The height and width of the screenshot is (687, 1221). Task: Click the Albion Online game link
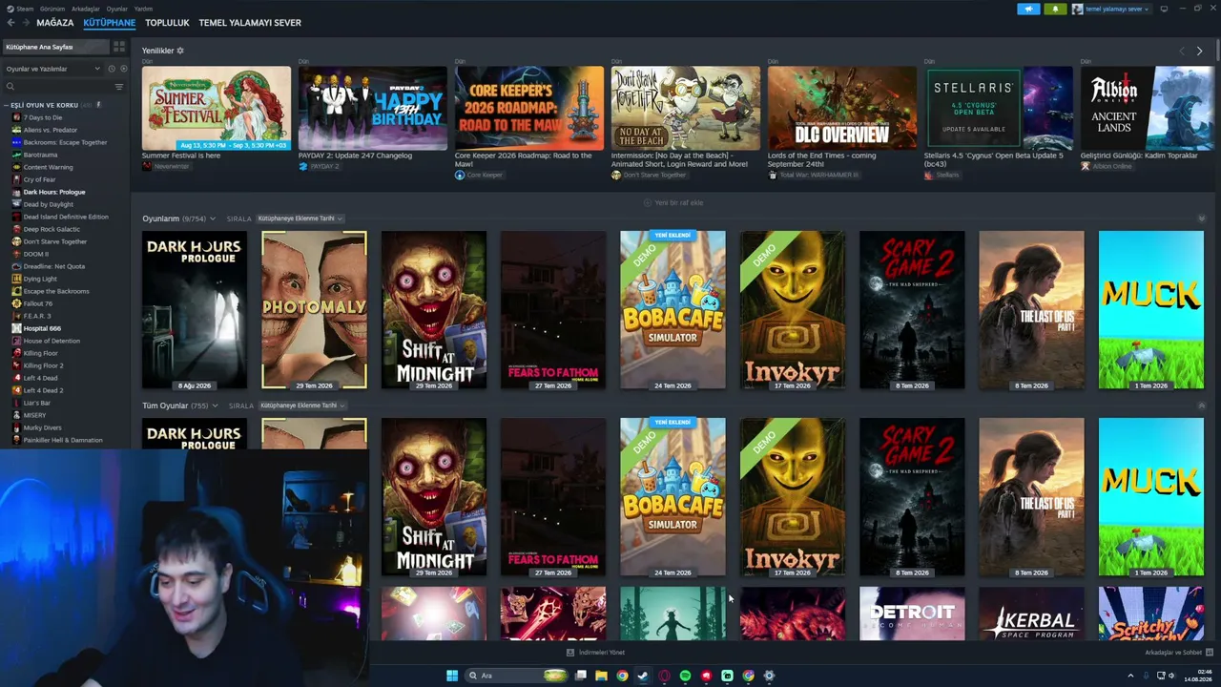(x=1107, y=166)
